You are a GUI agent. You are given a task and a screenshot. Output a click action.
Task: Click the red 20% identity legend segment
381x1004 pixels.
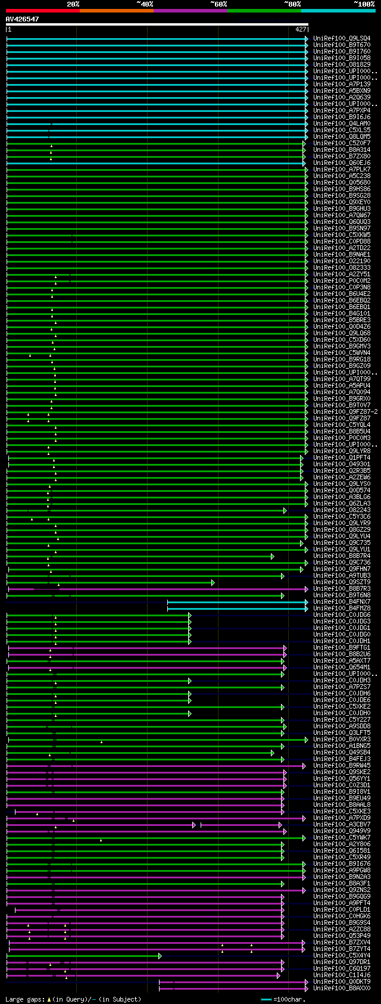(x=43, y=11)
